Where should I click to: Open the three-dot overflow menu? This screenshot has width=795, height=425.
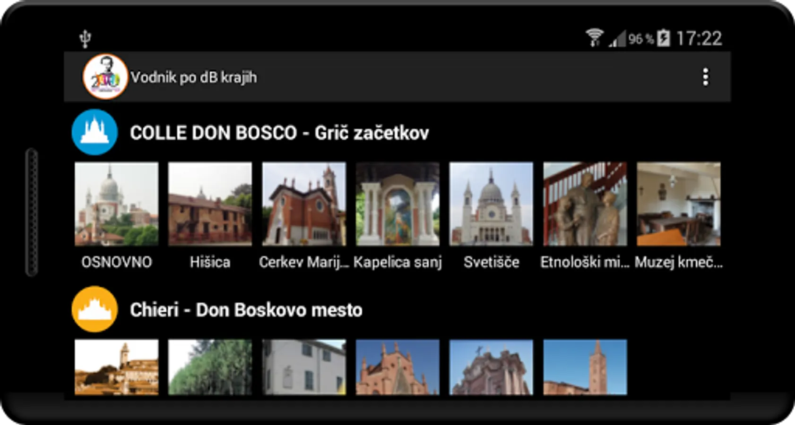pos(705,77)
